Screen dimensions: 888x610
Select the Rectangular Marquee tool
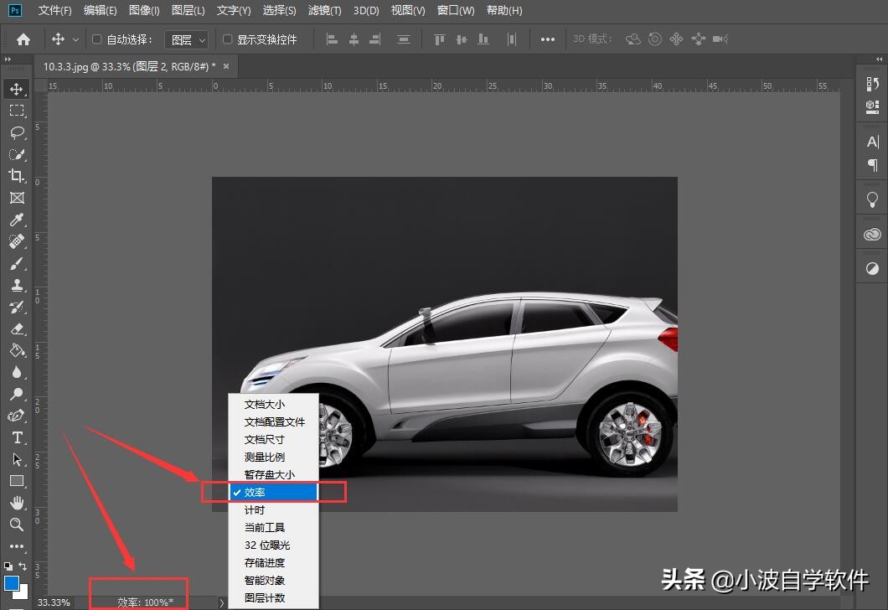coord(17,111)
